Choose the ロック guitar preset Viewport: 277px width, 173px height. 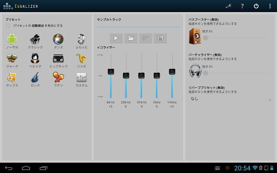pos(35,77)
